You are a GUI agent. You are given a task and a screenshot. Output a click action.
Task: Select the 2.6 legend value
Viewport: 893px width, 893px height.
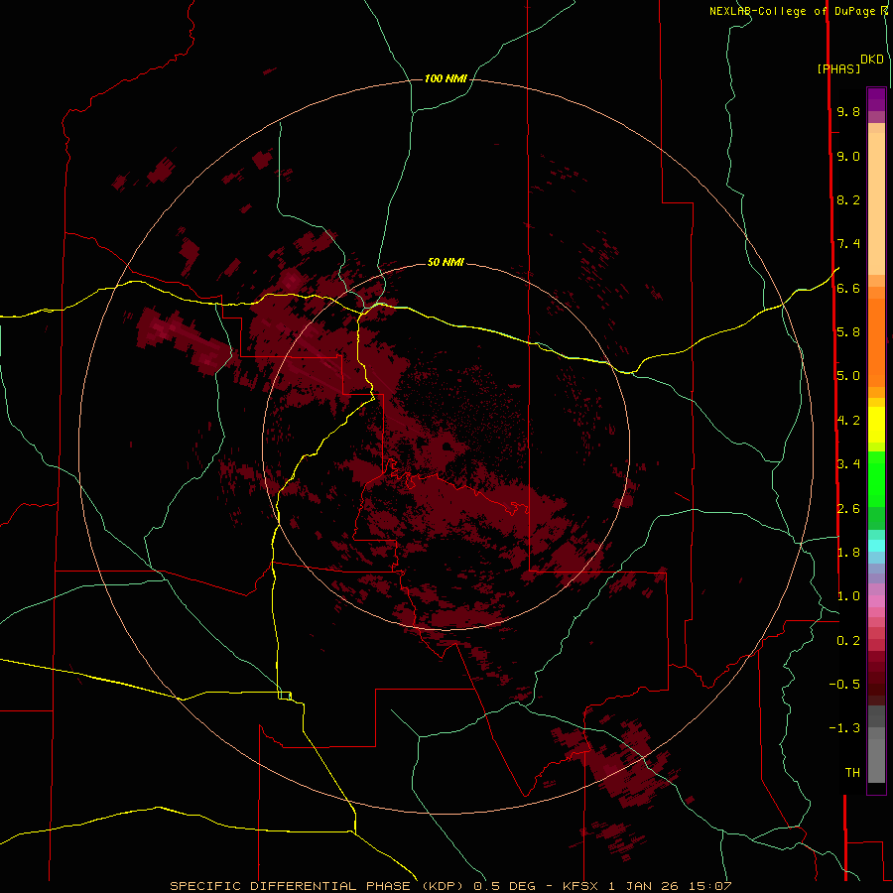(x=848, y=509)
